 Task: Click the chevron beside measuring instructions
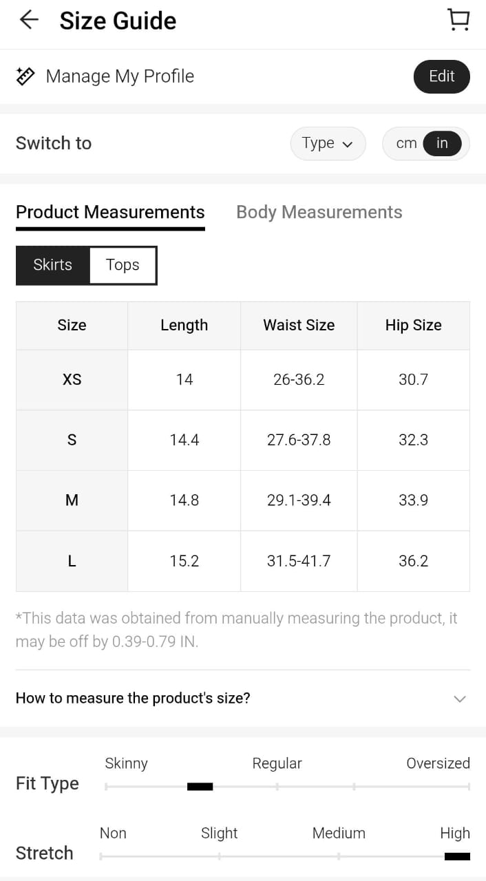pyautogui.click(x=460, y=699)
